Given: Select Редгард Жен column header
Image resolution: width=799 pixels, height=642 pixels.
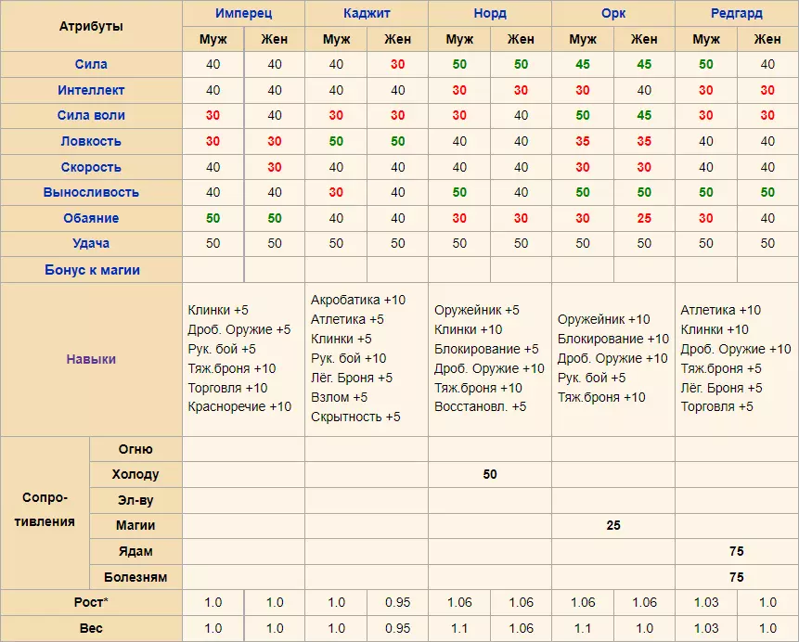Looking at the screenshot, I should point(767,39).
